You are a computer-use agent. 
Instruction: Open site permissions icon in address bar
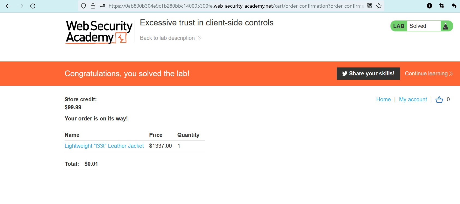103,6
